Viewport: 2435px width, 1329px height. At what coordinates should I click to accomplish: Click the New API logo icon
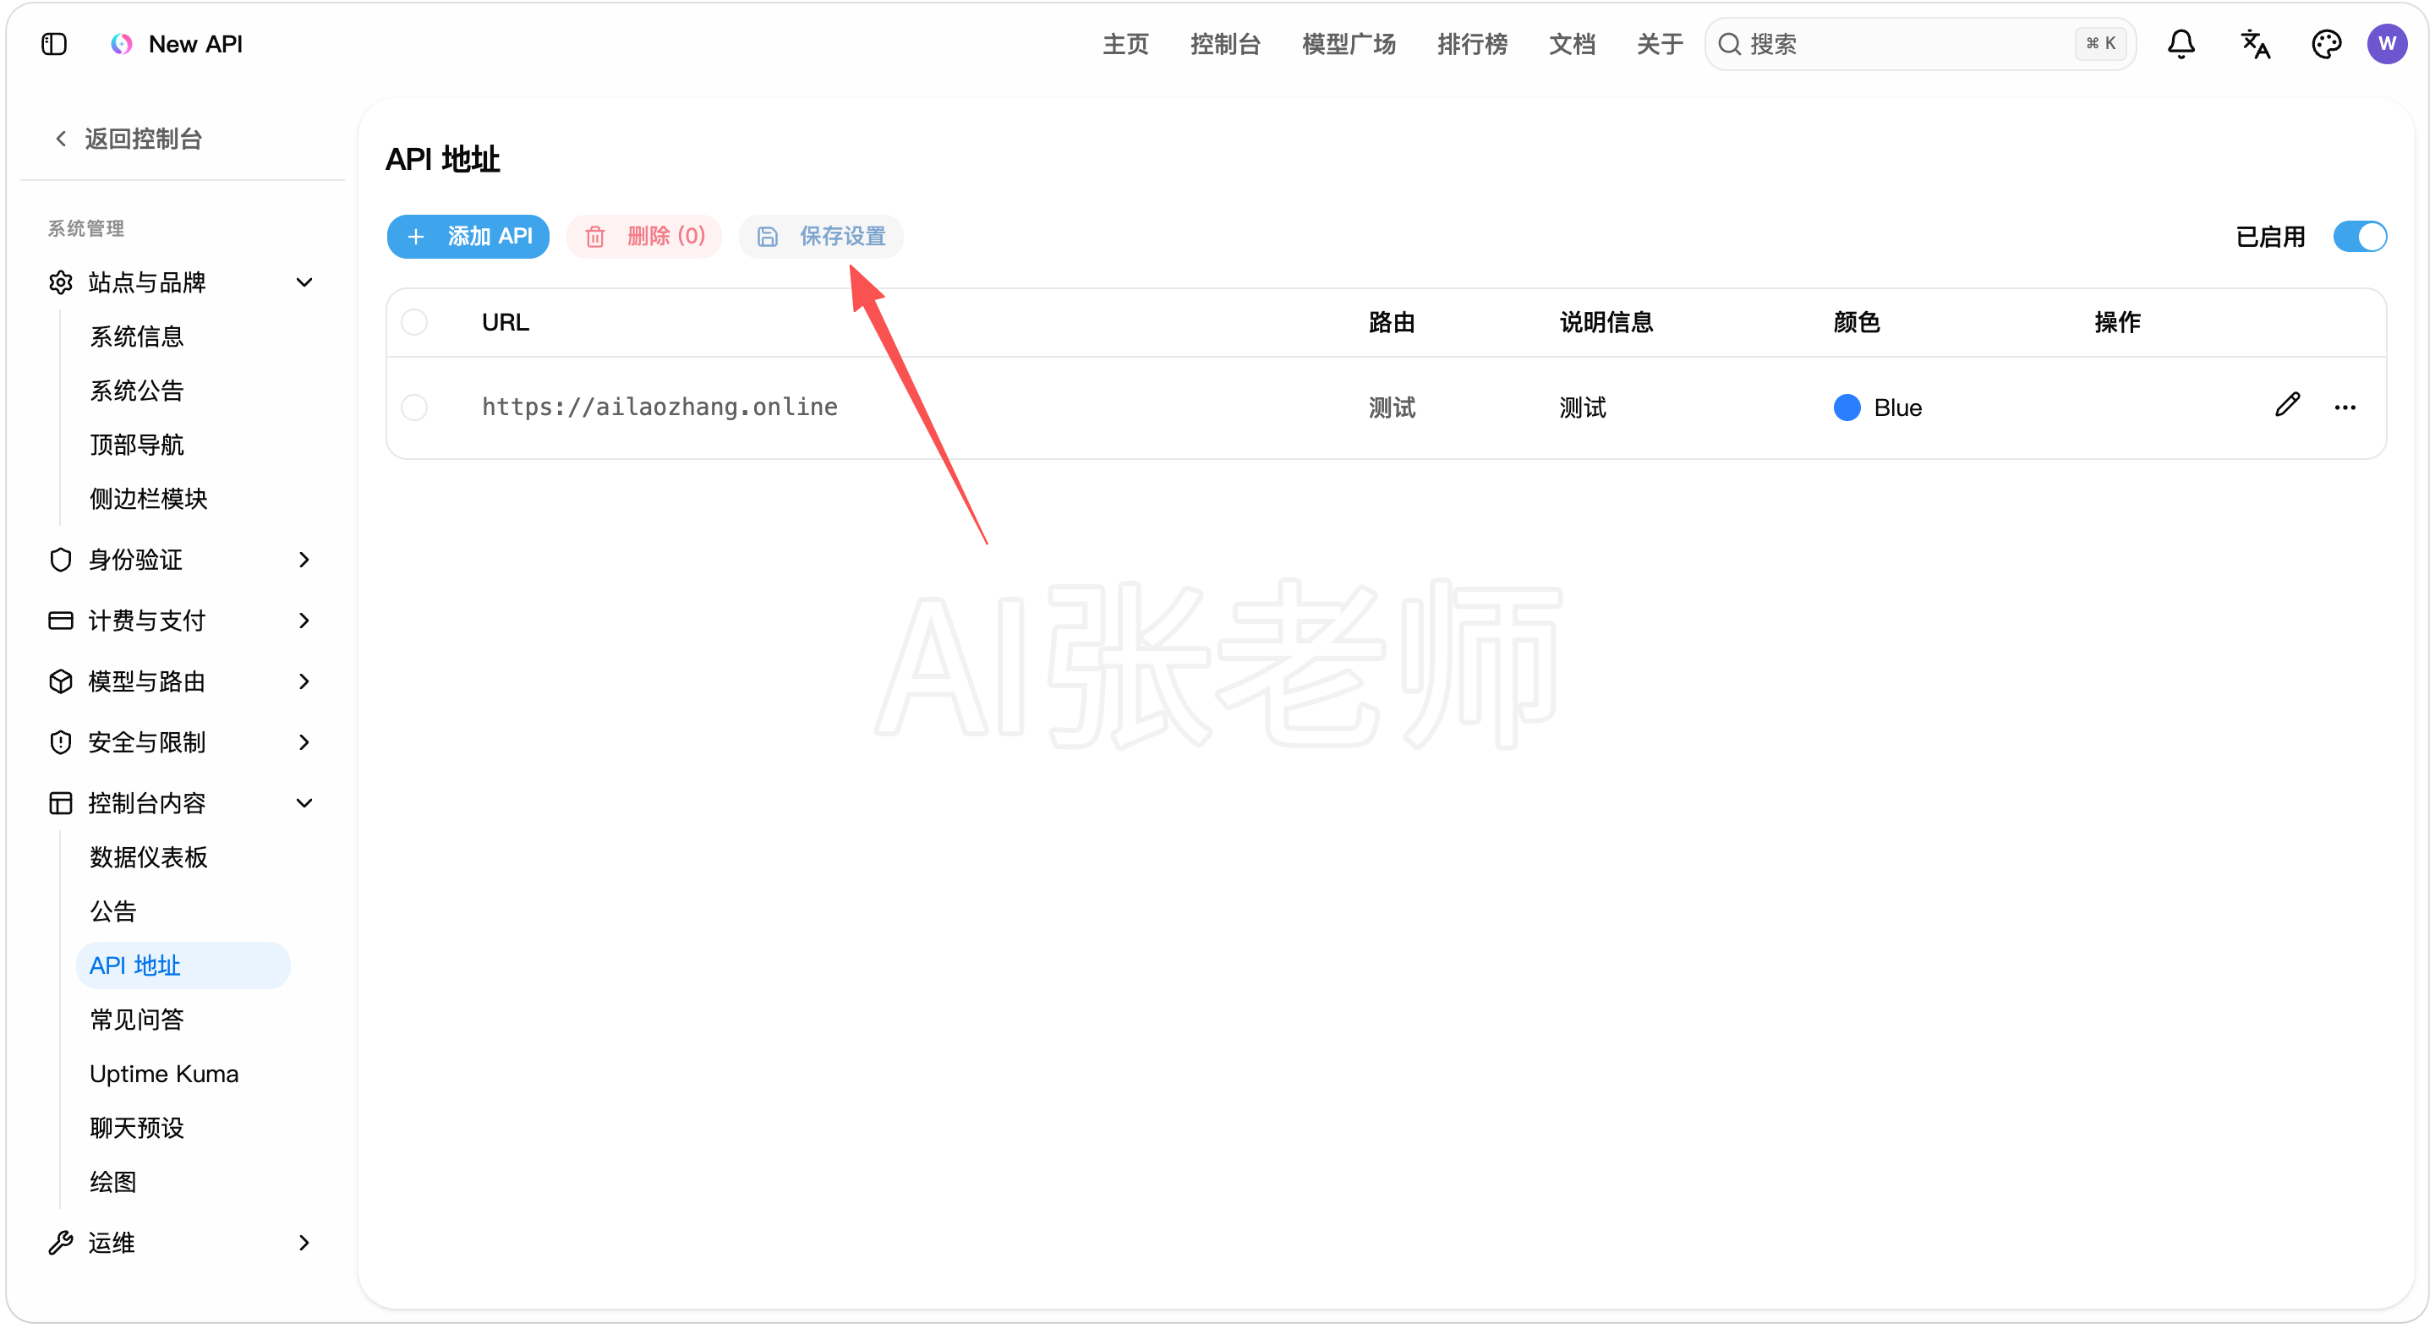121,45
